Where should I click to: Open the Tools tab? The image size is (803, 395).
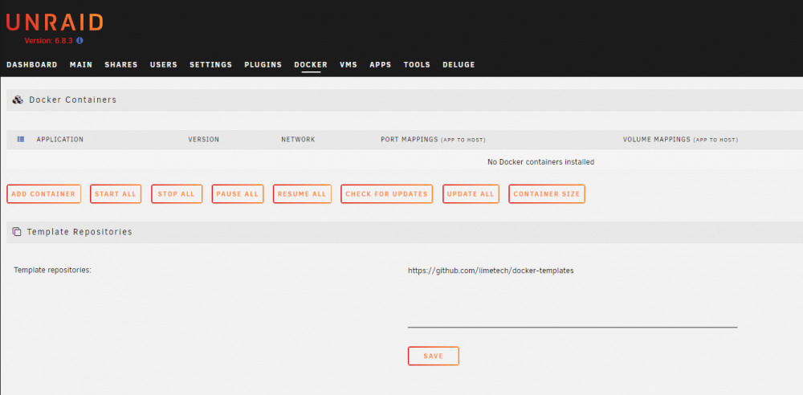click(416, 65)
